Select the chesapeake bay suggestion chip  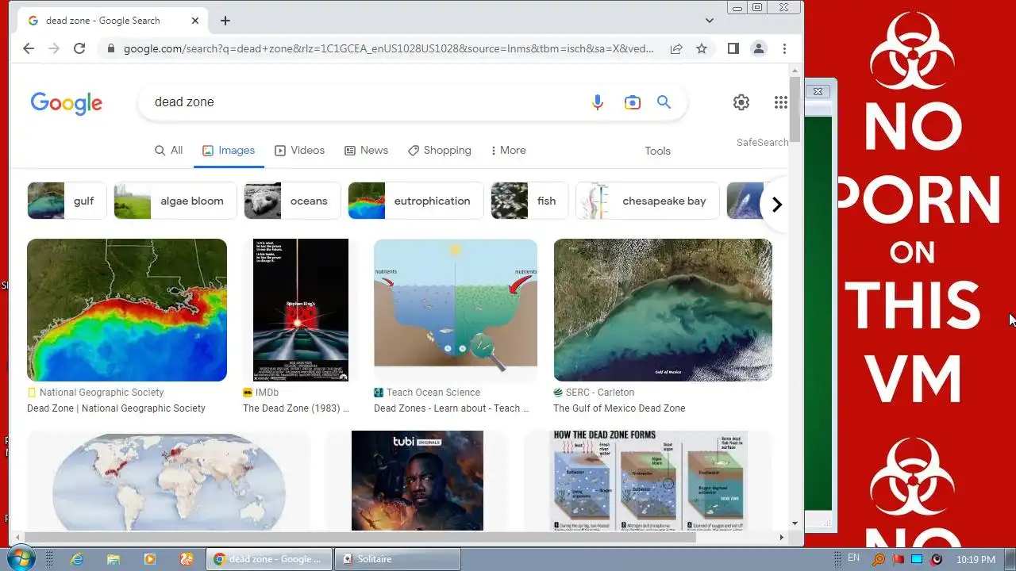647,201
